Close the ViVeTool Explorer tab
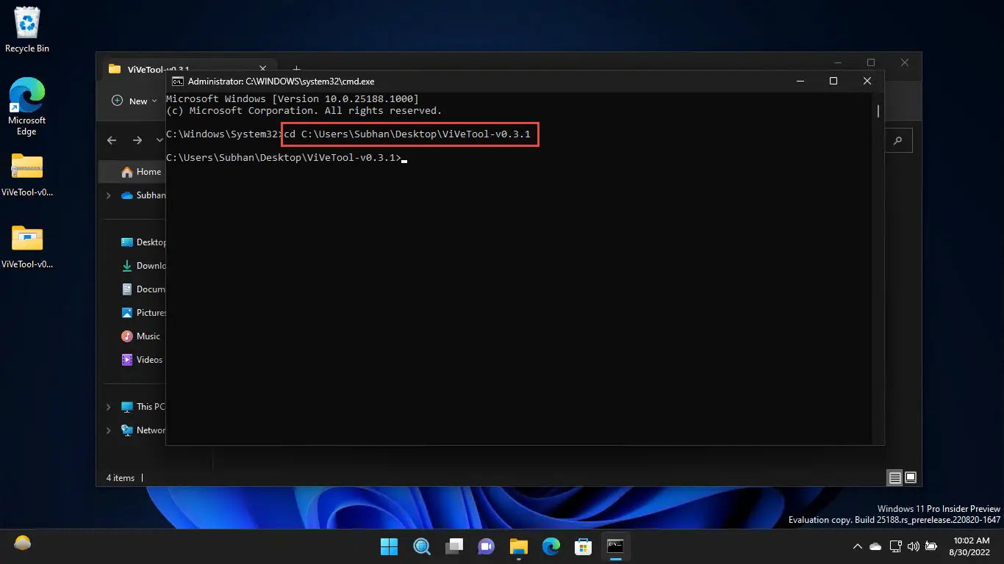The width and height of the screenshot is (1004, 564). (x=262, y=70)
